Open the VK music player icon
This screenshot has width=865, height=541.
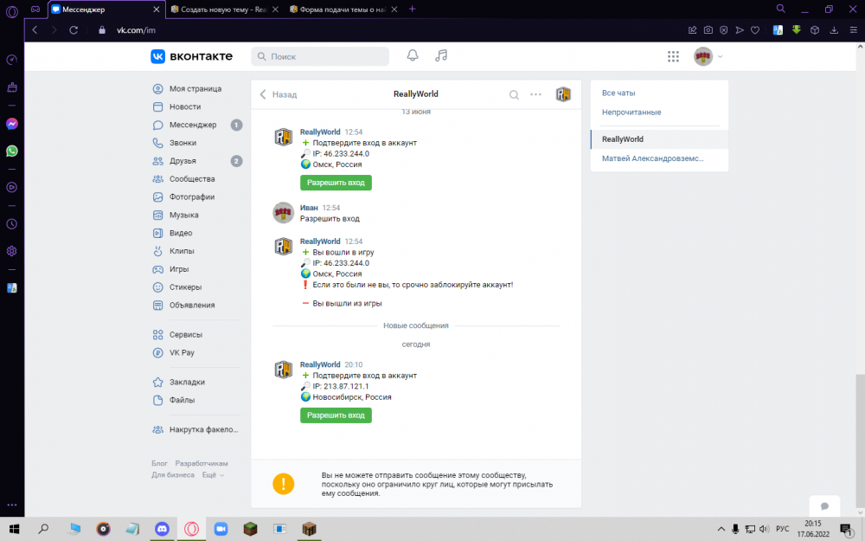(441, 55)
